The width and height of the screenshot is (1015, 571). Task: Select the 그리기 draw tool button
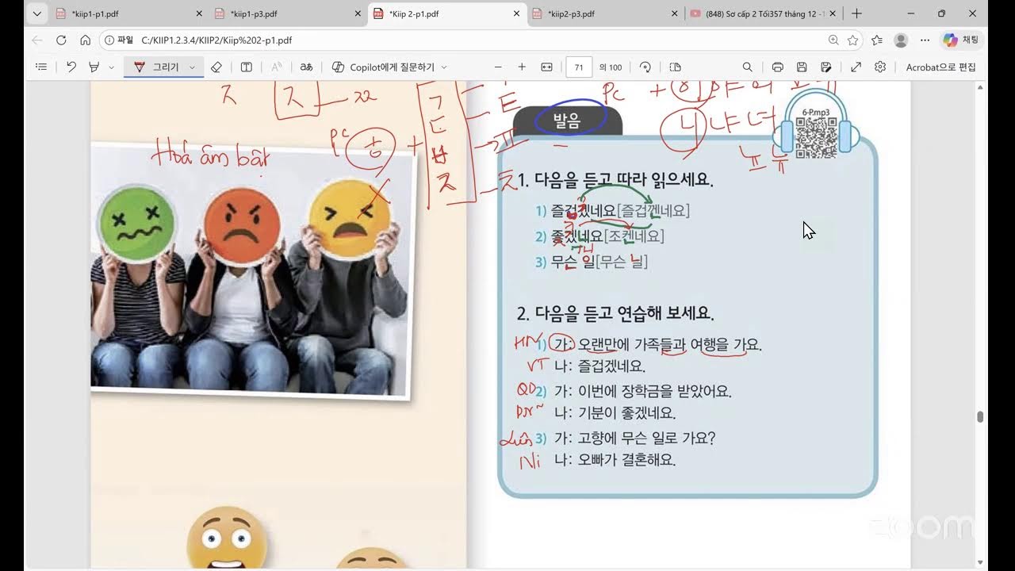pos(155,67)
